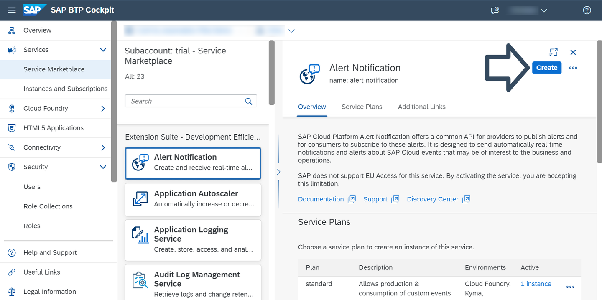Open the breadcrumb dropdown chevron
602x300 pixels.
pos(292,31)
